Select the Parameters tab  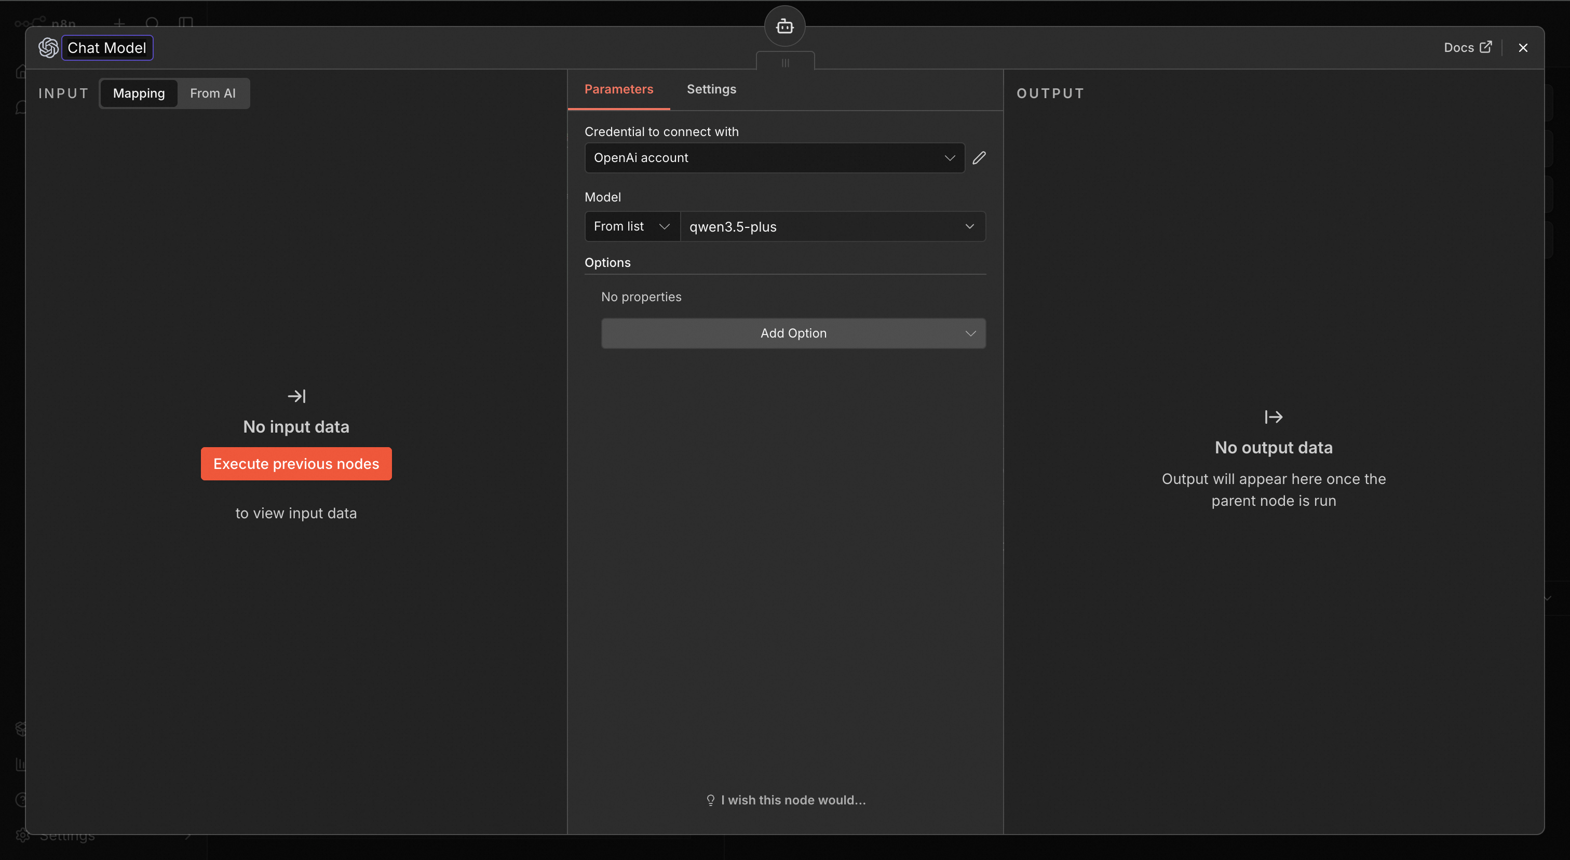619,89
